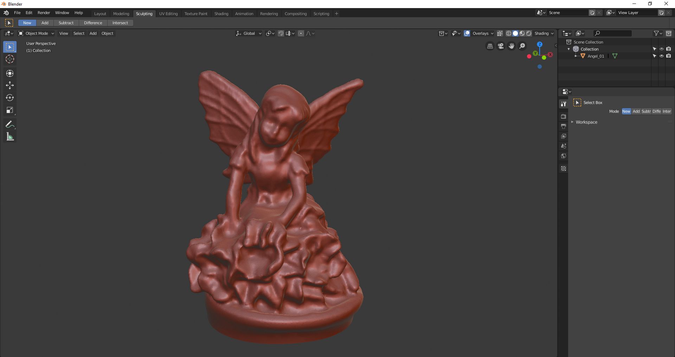The width and height of the screenshot is (675, 357).
Task: Click the Scene name field
Action: (567, 13)
